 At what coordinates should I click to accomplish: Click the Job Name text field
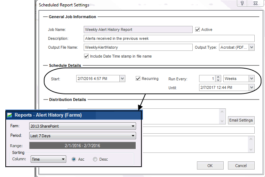tap(138, 29)
